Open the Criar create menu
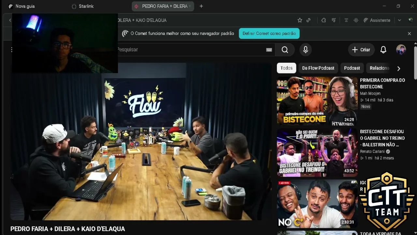The image size is (417, 235). click(x=361, y=50)
